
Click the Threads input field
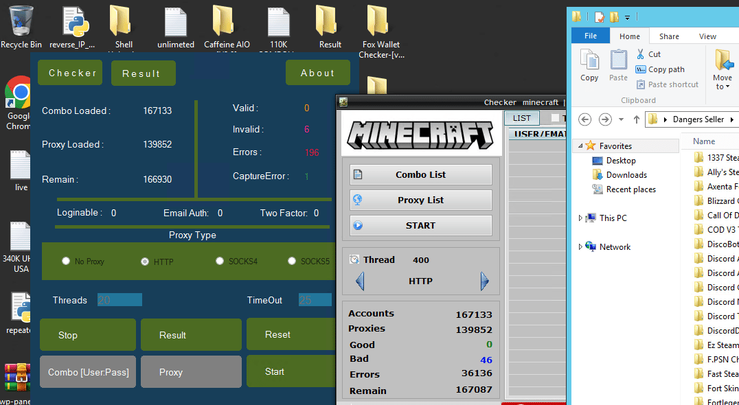(x=120, y=300)
